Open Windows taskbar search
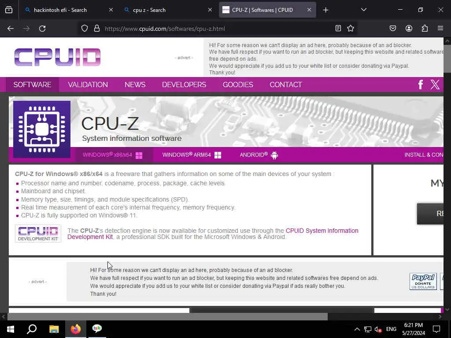Viewport: 451px width, 338px height. point(32,329)
